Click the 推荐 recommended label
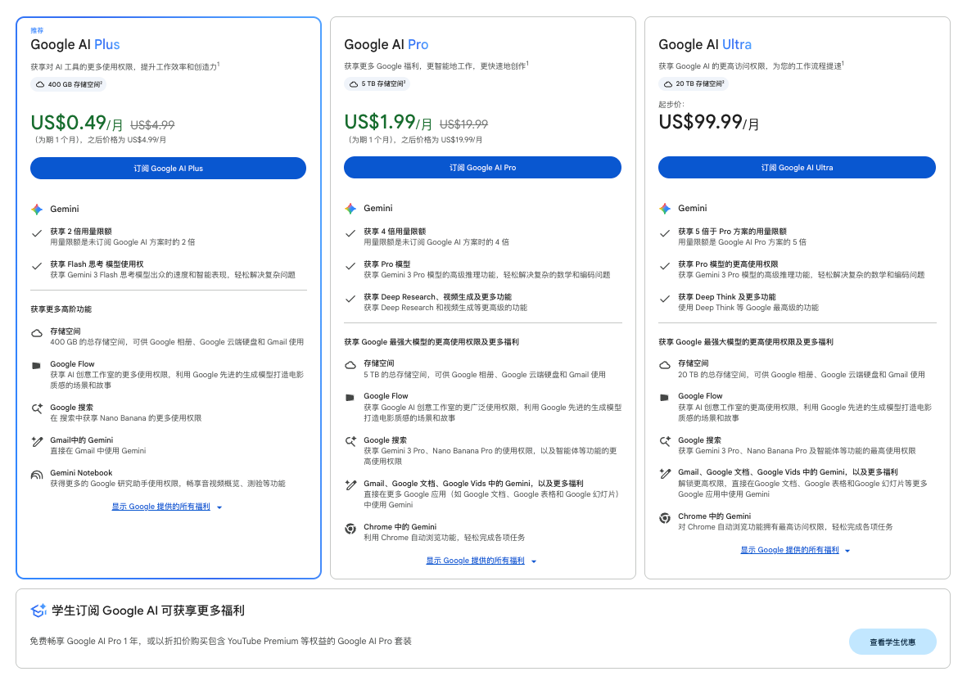 37,30
